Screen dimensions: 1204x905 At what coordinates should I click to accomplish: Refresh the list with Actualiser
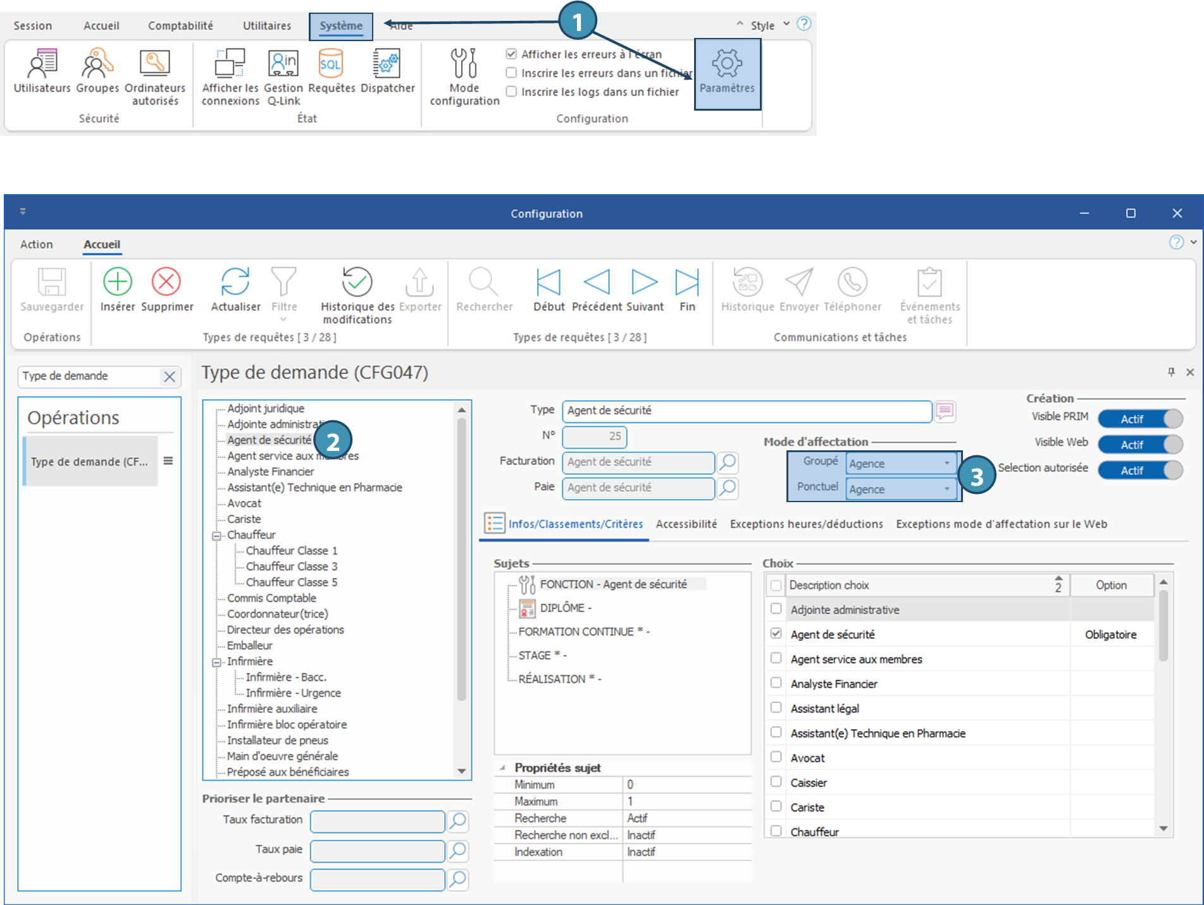pyautogui.click(x=235, y=283)
